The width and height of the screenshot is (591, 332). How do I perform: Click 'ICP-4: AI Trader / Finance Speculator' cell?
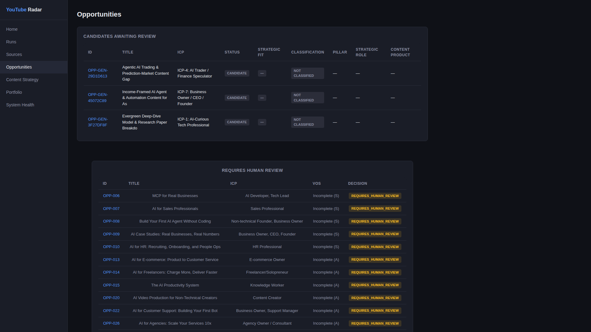pos(195,73)
